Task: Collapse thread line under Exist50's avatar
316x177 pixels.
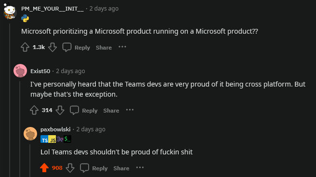Action: [20, 129]
